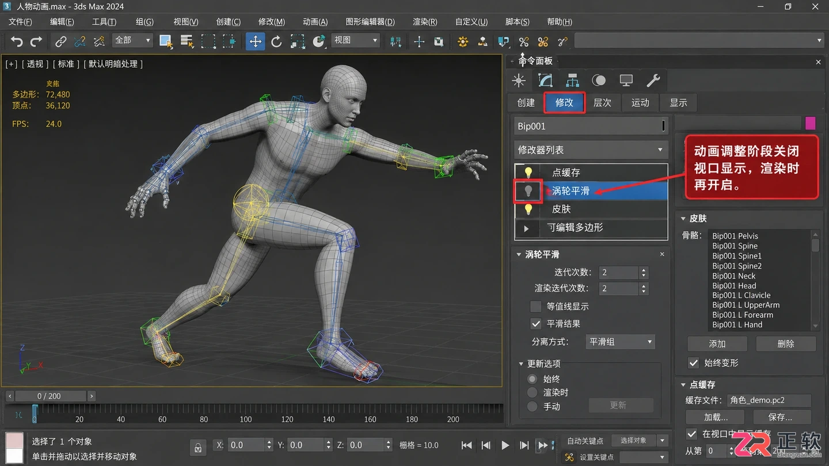The image size is (829, 466).
Task: Choose the rectangular selection region tool
Action: 208,41
